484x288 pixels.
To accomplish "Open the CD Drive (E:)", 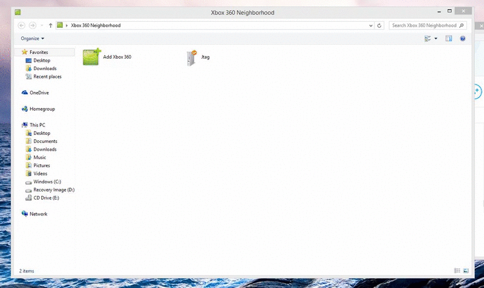I will pyautogui.click(x=46, y=198).
